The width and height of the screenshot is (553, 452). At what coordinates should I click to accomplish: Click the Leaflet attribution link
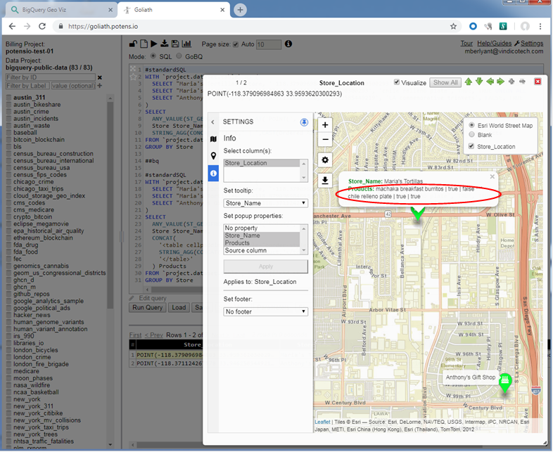pos(322,422)
